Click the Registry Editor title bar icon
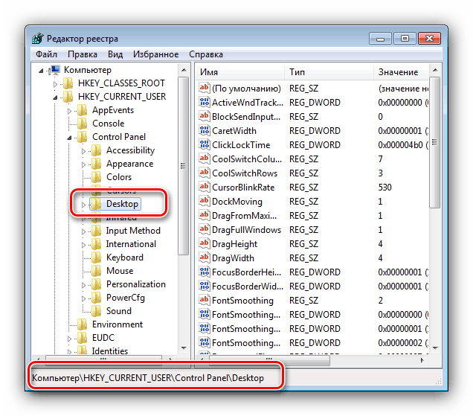 pyautogui.click(x=38, y=39)
